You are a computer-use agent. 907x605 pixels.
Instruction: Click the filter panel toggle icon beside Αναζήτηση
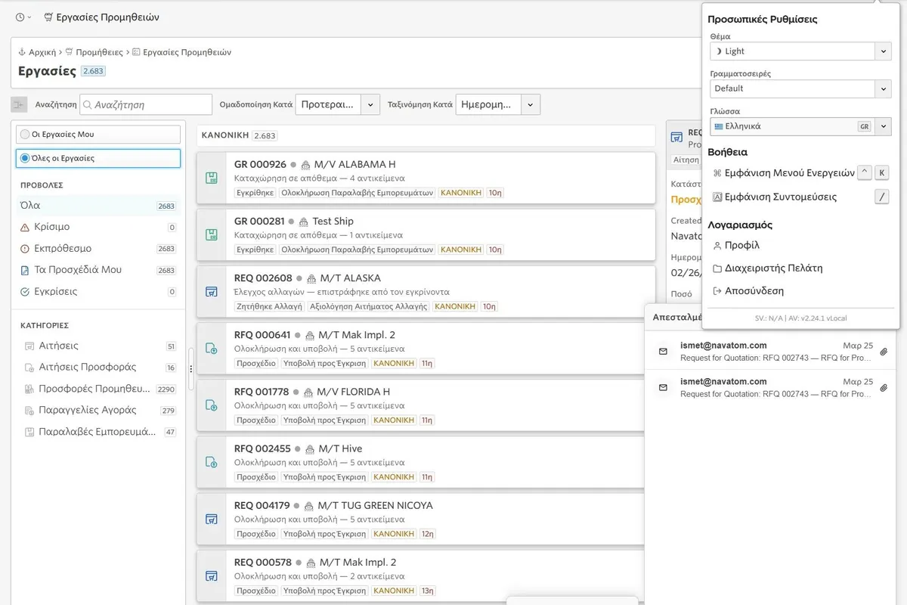click(x=19, y=104)
